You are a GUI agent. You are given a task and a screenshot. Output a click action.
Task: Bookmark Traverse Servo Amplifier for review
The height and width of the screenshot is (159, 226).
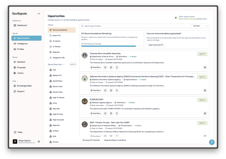(x=117, y=67)
